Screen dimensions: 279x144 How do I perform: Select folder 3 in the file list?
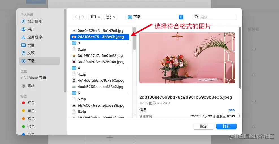point(100,43)
